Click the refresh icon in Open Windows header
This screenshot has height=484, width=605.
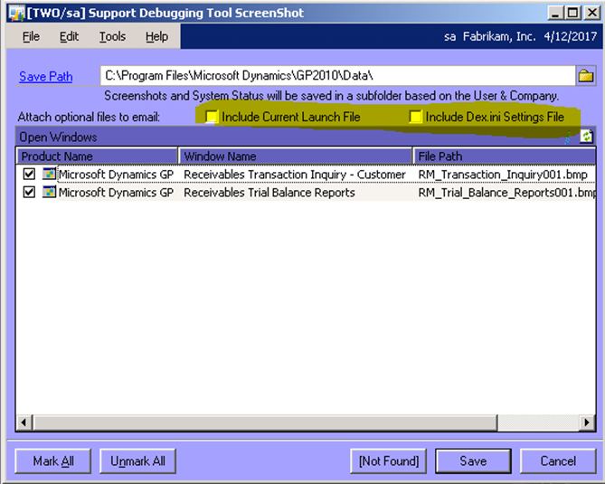(587, 137)
